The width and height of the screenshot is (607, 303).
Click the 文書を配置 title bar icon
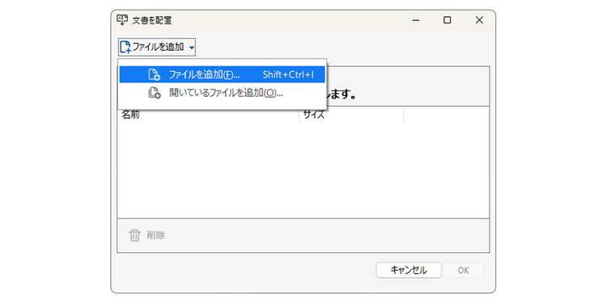coord(122,20)
